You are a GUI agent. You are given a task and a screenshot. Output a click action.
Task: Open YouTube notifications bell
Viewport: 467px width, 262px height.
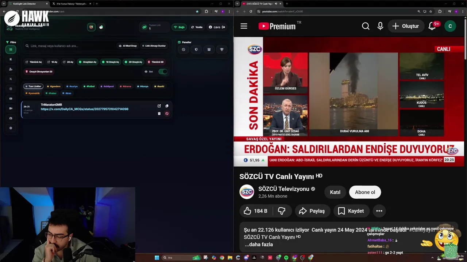tap(432, 26)
